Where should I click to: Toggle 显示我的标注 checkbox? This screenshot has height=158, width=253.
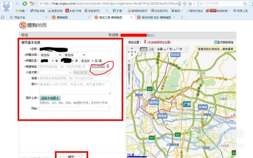pyautogui.click(x=216, y=42)
